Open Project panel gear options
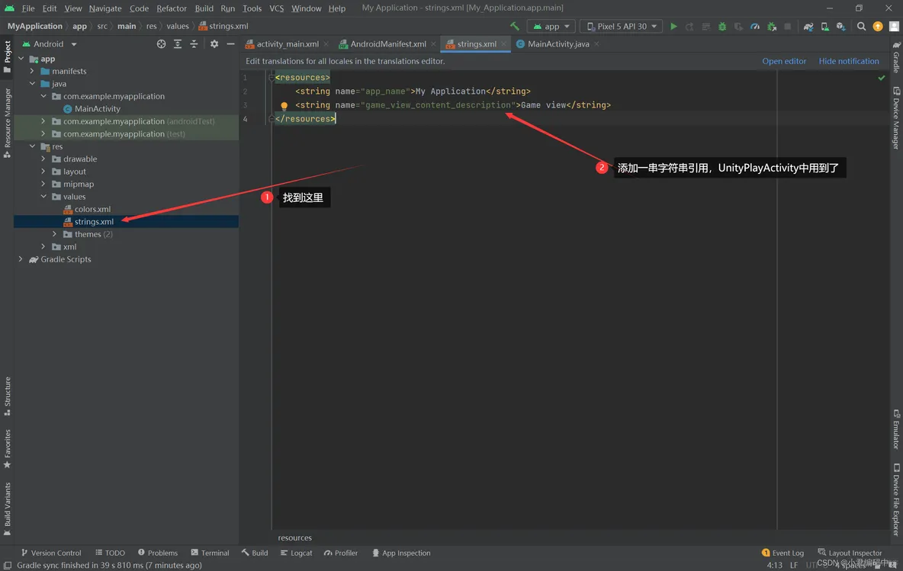This screenshot has height=571, width=903. point(214,43)
